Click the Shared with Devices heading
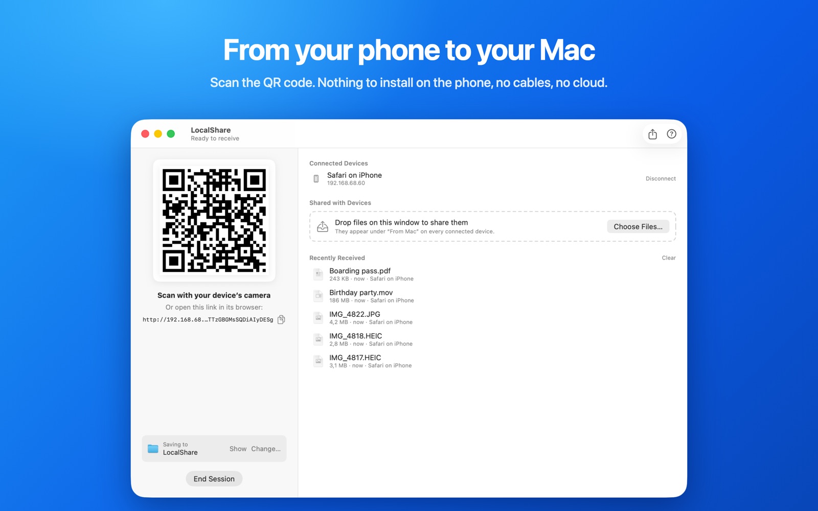The height and width of the screenshot is (511, 818). [340, 203]
